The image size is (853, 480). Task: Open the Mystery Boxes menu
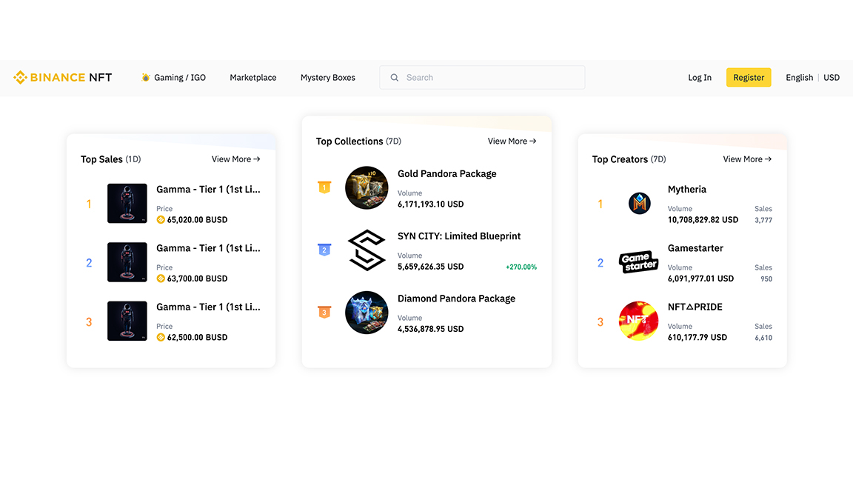[x=327, y=77]
